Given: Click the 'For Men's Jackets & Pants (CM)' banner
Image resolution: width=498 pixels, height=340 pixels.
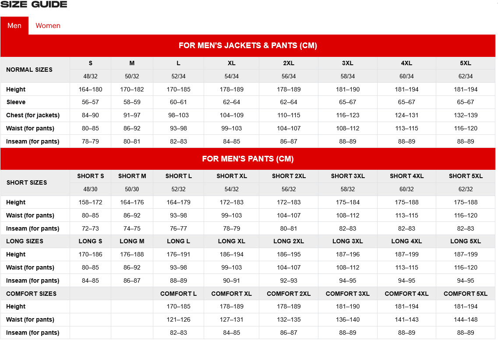Looking at the screenshot, I should coord(248,46).
